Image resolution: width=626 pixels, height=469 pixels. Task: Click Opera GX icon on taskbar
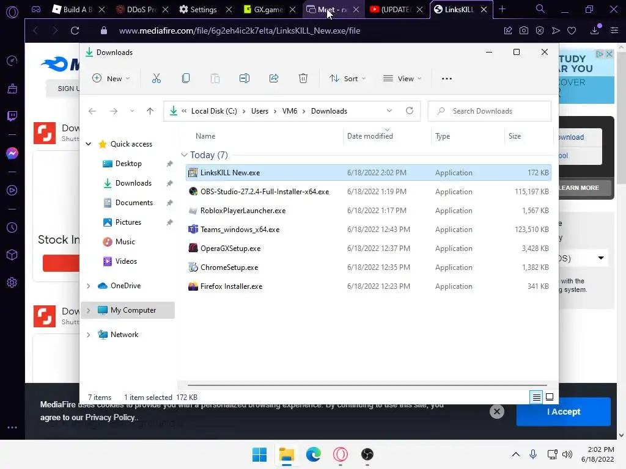340,454
